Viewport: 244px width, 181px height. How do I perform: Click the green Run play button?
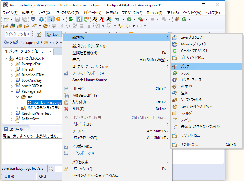pos(129,19)
